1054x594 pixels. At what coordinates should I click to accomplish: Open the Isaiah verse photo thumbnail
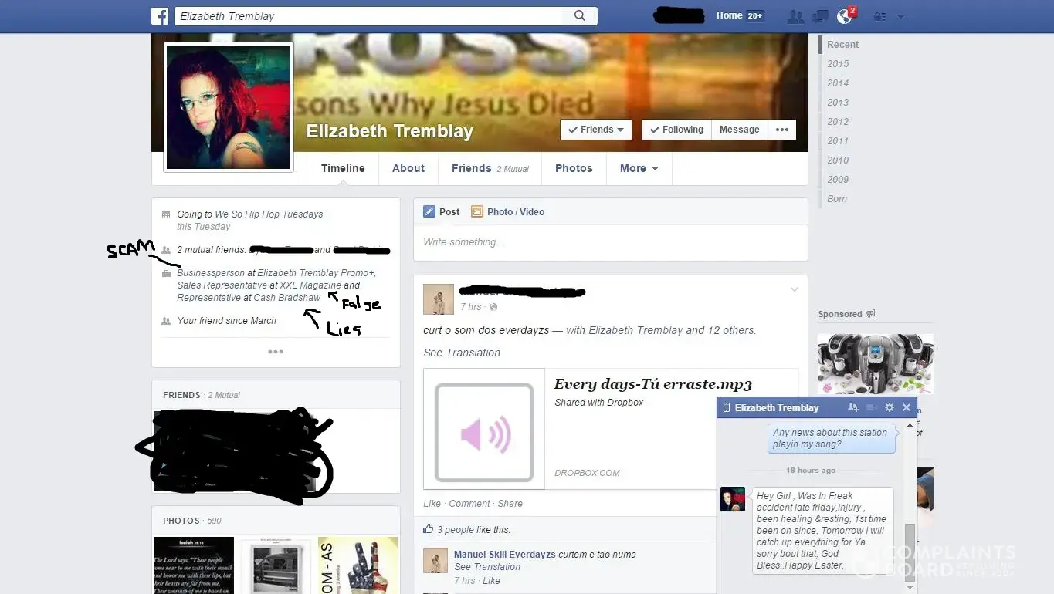pyautogui.click(x=194, y=565)
